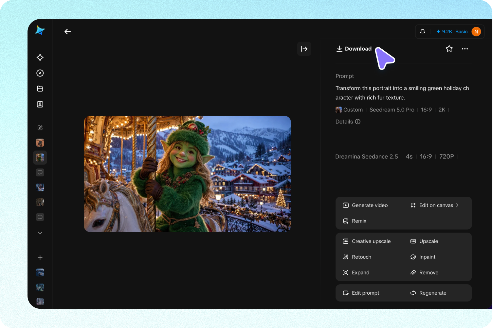Click the Seedream 5.0 Pro model label
This screenshot has height=328, width=493.
coord(392,110)
